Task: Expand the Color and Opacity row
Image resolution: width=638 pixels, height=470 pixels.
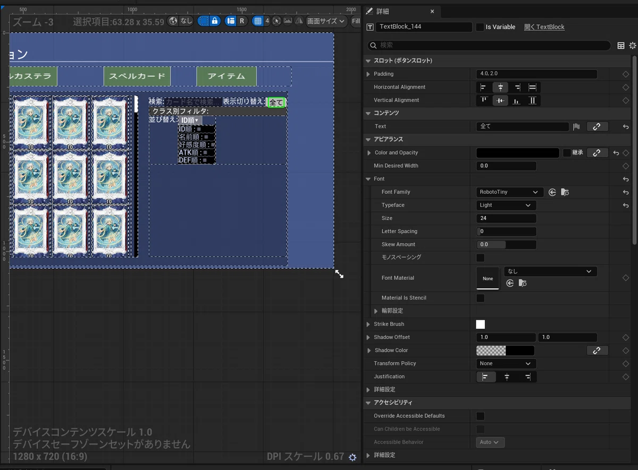Action: pyautogui.click(x=370, y=153)
